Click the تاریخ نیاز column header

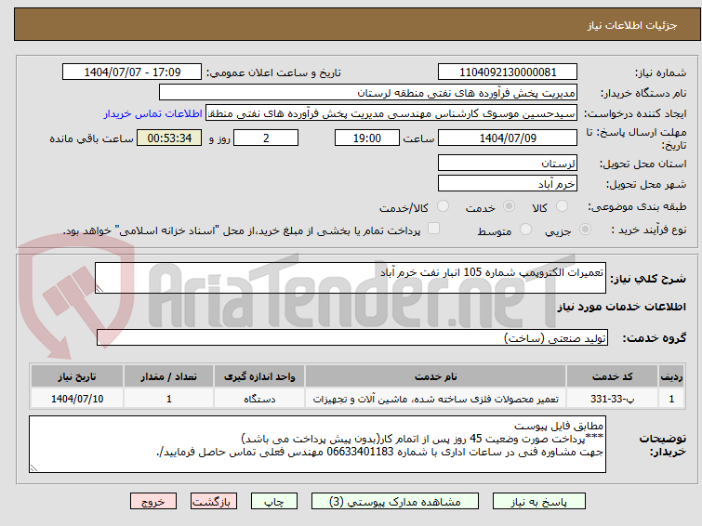click(x=77, y=376)
